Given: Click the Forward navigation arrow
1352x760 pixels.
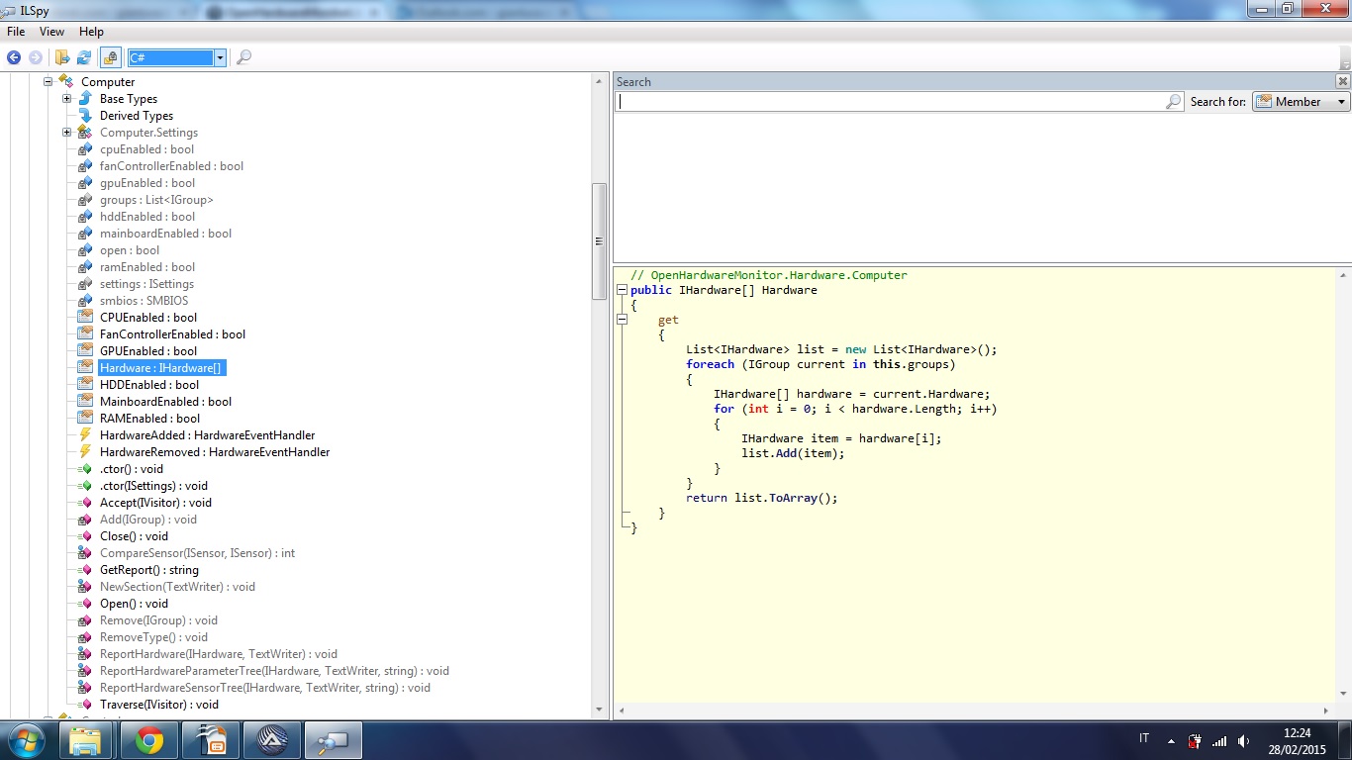Looking at the screenshot, I should coord(36,57).
